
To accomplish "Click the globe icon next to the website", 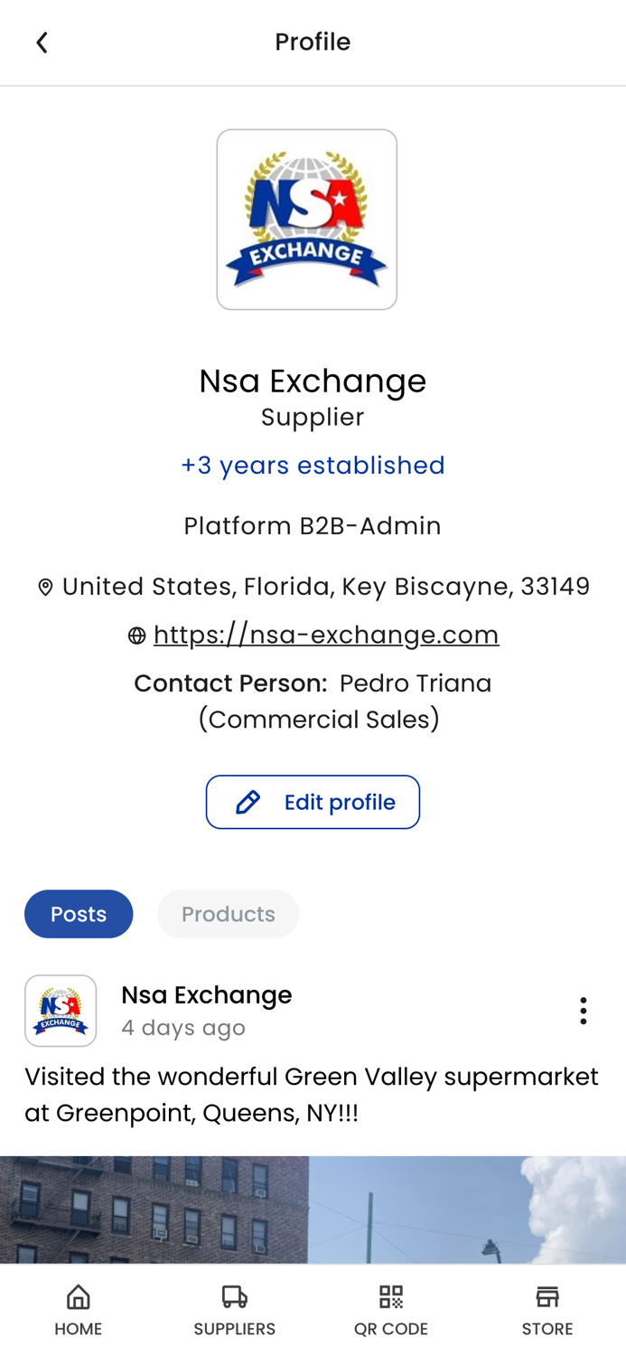I will (136, 634).
